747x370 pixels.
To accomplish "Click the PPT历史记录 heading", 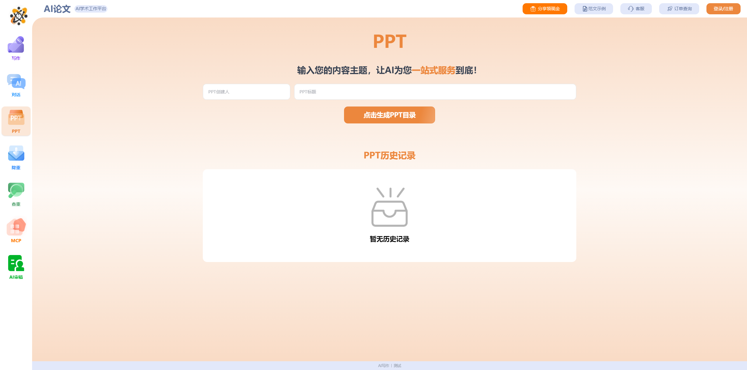I will pos(390,156).
